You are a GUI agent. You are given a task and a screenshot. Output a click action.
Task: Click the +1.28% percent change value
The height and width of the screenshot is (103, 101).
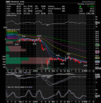coord(91,6)
